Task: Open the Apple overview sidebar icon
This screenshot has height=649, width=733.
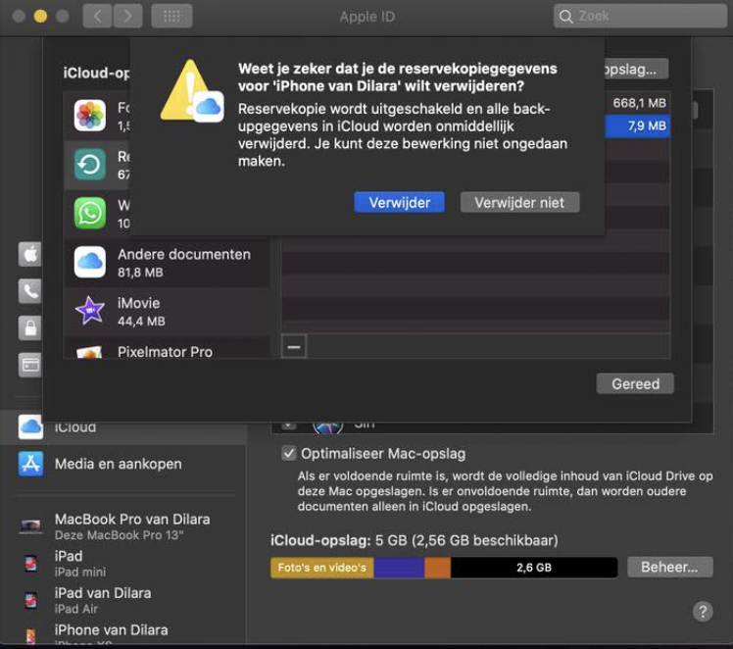Action: (x=30, y=255)
